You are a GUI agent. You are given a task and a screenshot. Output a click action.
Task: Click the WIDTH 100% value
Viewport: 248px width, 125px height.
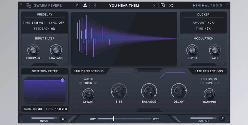(88, 83)
